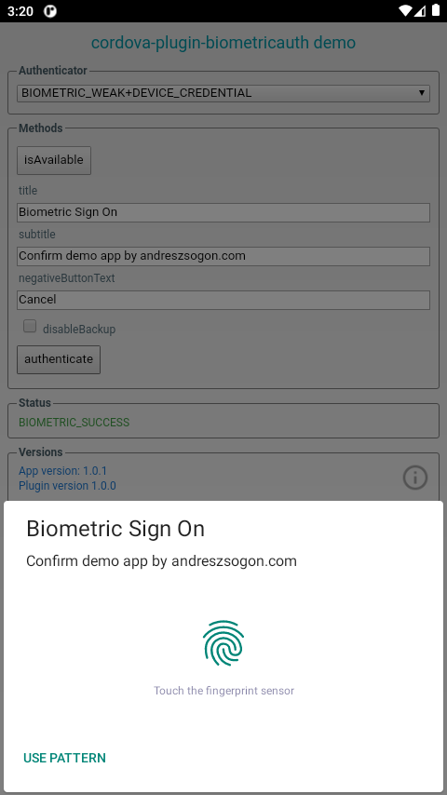The width and height of the screenshot is (447, 795).
Task: Tap the cordova-plugin-biometricauth demo header
Action: click(x=223, y=43)
